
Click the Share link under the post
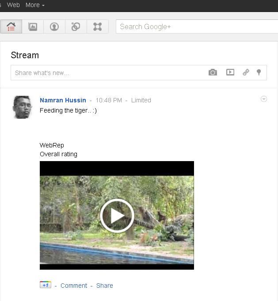pos(105,286)
